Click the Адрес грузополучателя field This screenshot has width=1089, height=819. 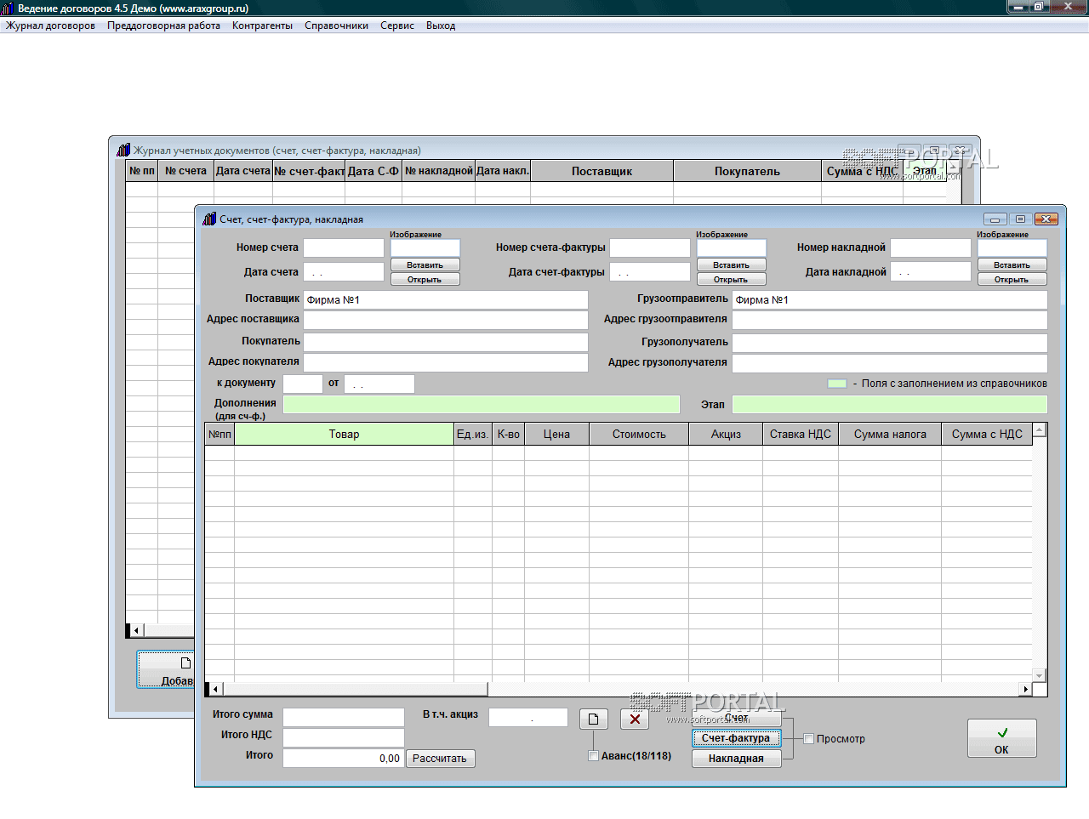tap(890, 362)
